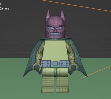111x99 pixels.
Task: Select the blue utility belt center buckle
Action: tap(55, 64)
